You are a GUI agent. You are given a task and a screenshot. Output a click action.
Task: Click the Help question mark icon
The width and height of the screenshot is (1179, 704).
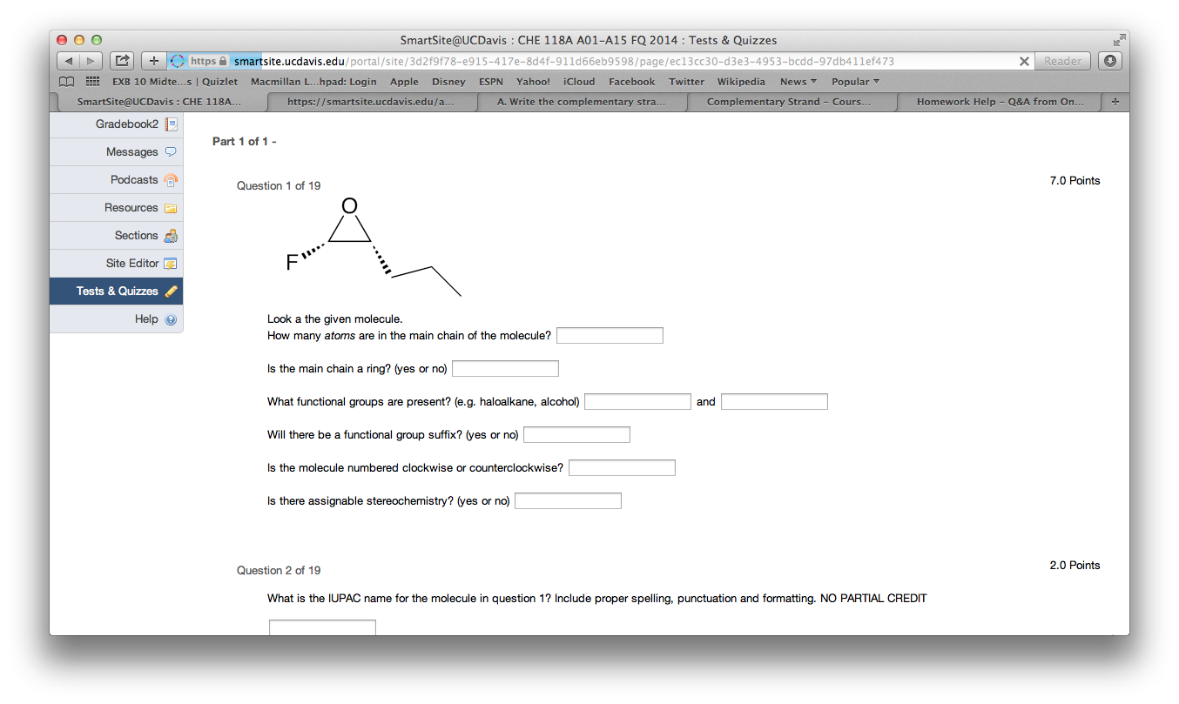pos(171,319)
